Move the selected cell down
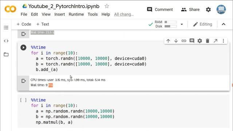 click(176, 41)
